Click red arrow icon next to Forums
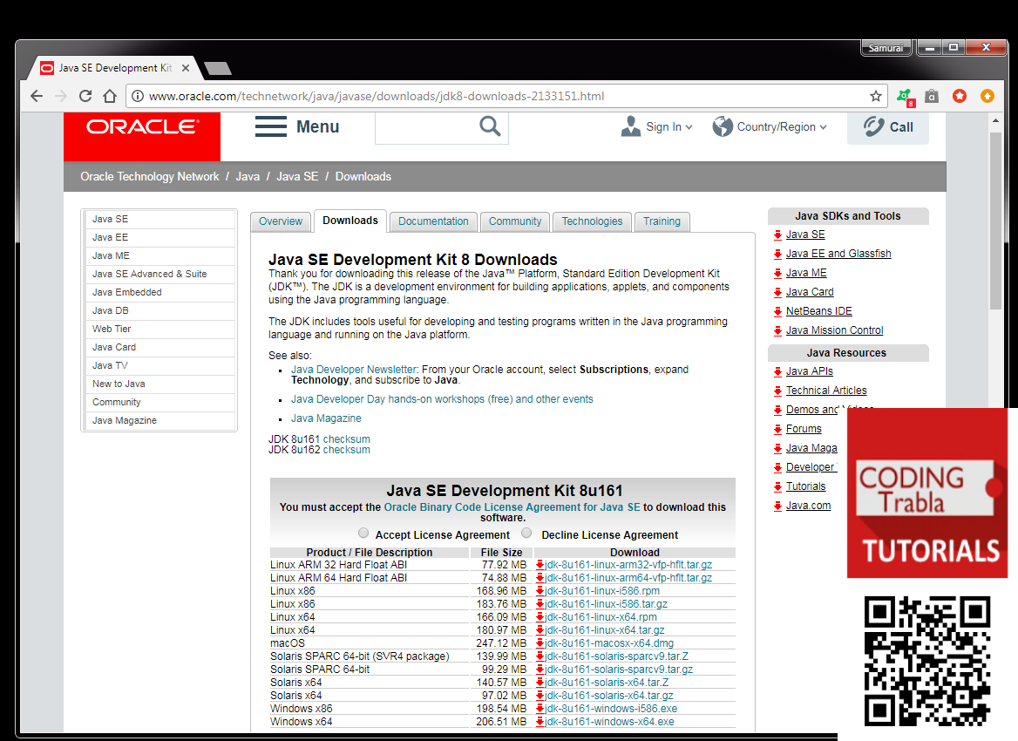The image size is (1018, 741). click(777, 429)
